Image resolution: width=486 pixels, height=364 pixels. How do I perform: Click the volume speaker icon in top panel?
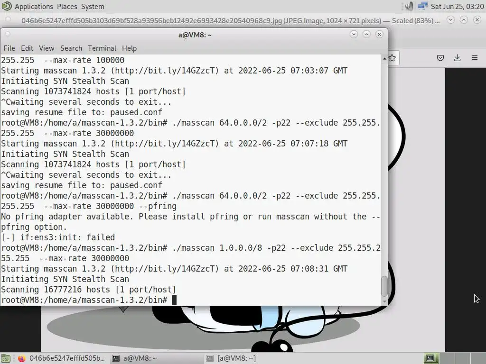(x=409, y=6)
